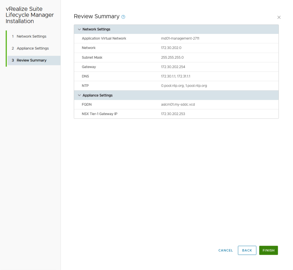
Task: Click the FQDN value aslcm01.my-sddc.vcd
Action: pyautogui.click(x=178, y=104)
